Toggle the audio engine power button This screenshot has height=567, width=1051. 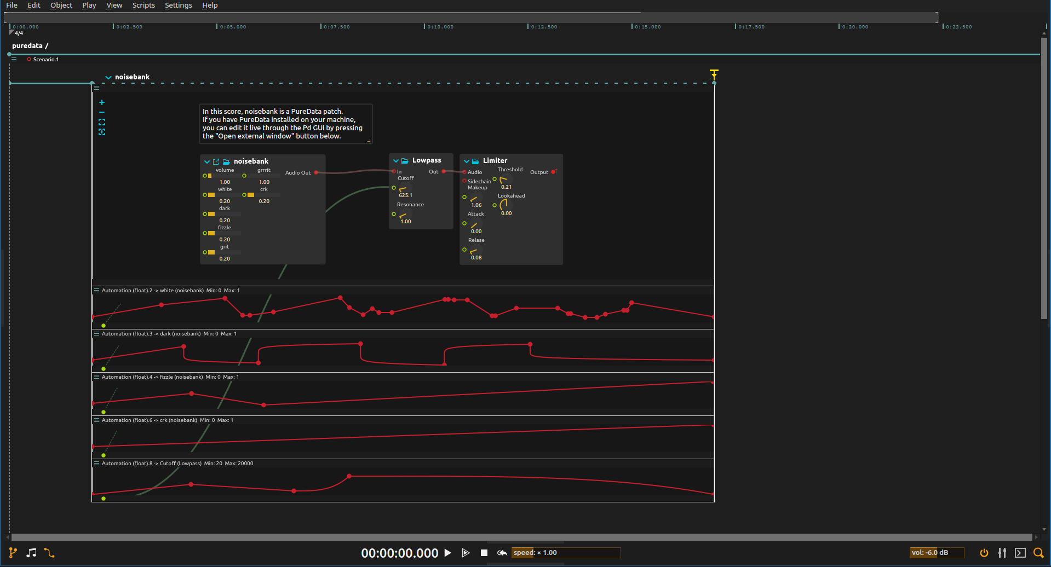(984, 553)
